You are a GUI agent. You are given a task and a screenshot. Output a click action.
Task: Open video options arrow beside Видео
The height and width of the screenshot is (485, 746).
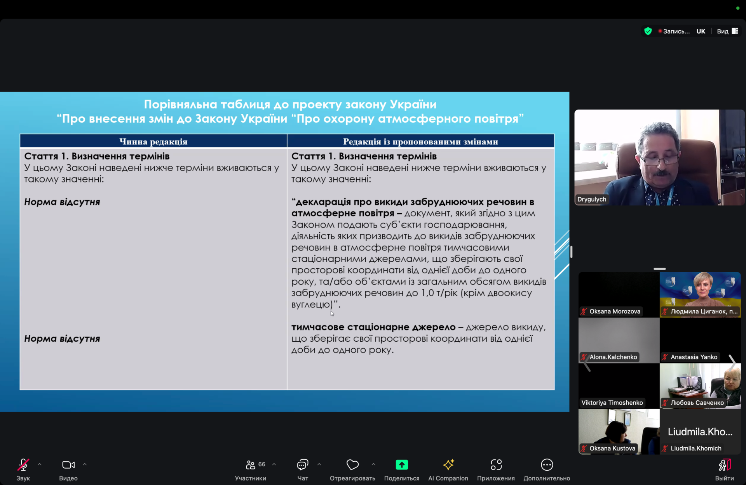[x=85, y=464]
